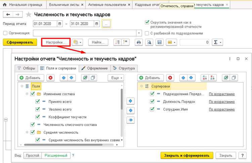Enable breakdown by departments checkbox

pyautogui.click(x=147, y=33)
